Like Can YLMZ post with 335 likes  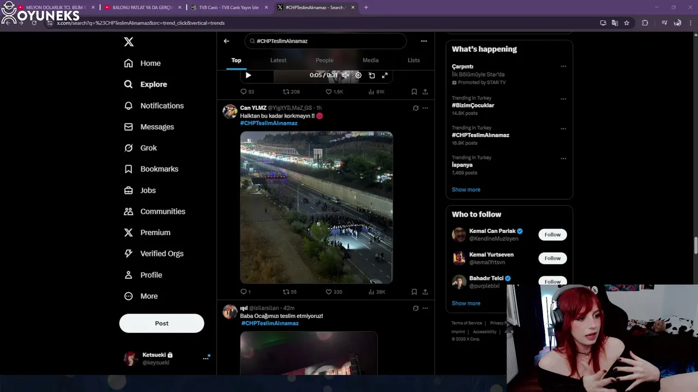[334, 292]
